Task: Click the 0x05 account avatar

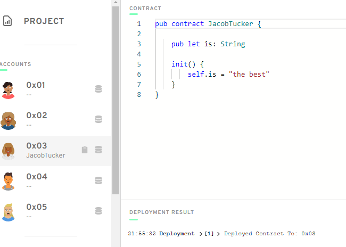Action: pyautogui.click(x=8, y=212)
